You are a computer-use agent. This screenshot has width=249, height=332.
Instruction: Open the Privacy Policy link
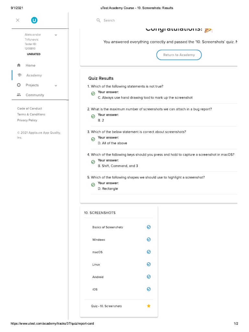[x=27, y=120]
